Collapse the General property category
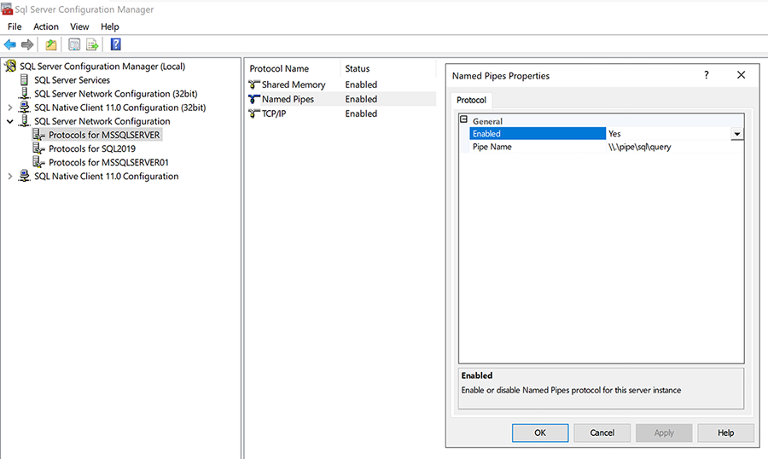 click(x=464, y=120)
